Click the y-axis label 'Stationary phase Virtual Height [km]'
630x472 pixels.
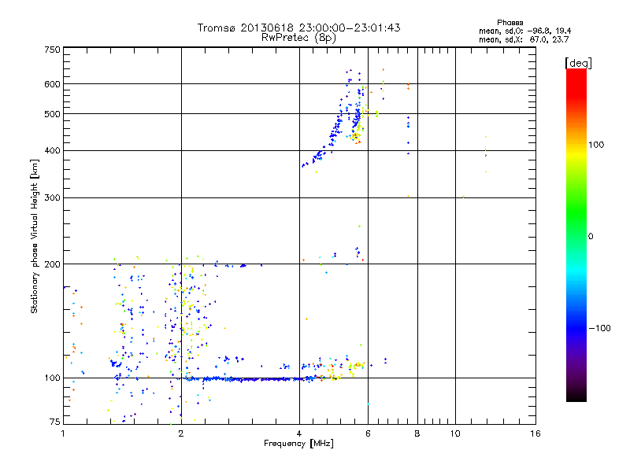pos(34,236)
